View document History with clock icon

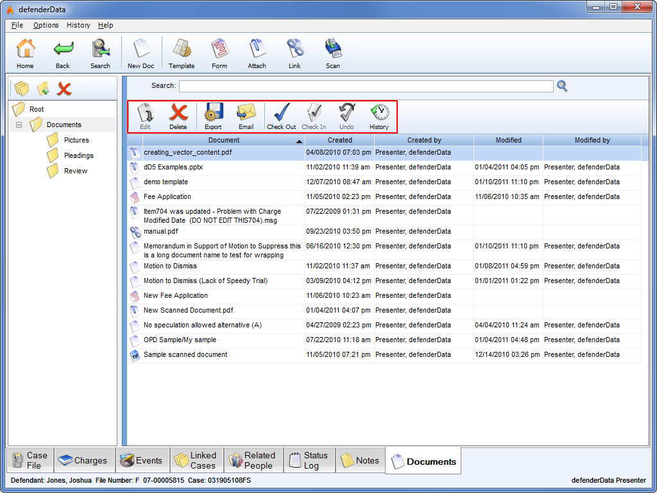click(x=379, y=117)
